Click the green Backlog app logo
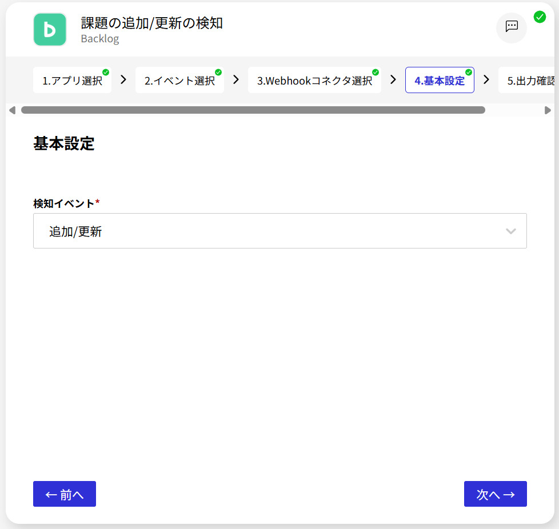The height and width of the screenshot is (529, 559). coord(50,29)
